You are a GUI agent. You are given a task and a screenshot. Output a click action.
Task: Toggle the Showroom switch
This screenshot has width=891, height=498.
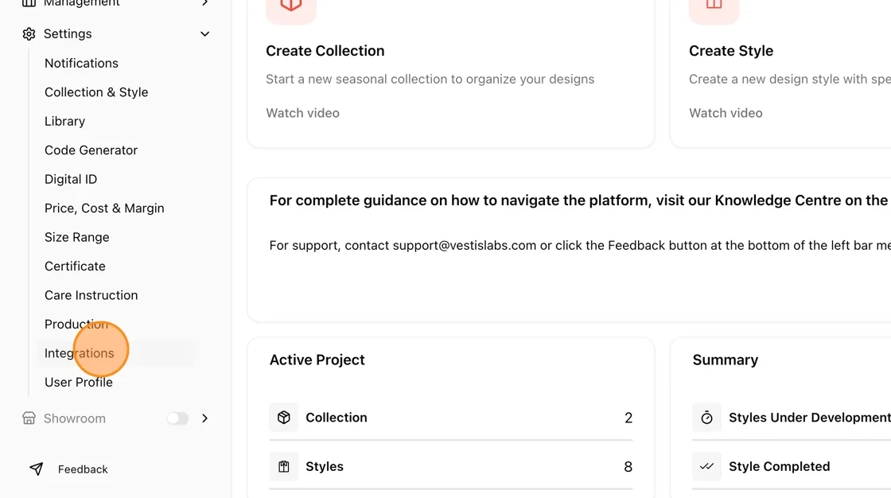pyautogui.click(x=177, y=418)
